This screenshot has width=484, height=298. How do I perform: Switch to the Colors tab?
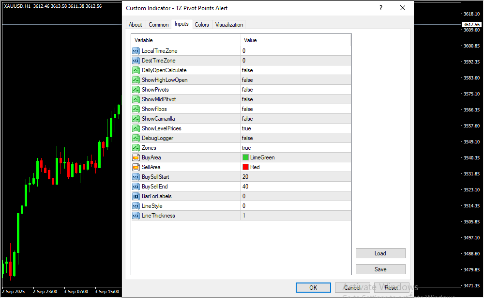coord(202,25)
